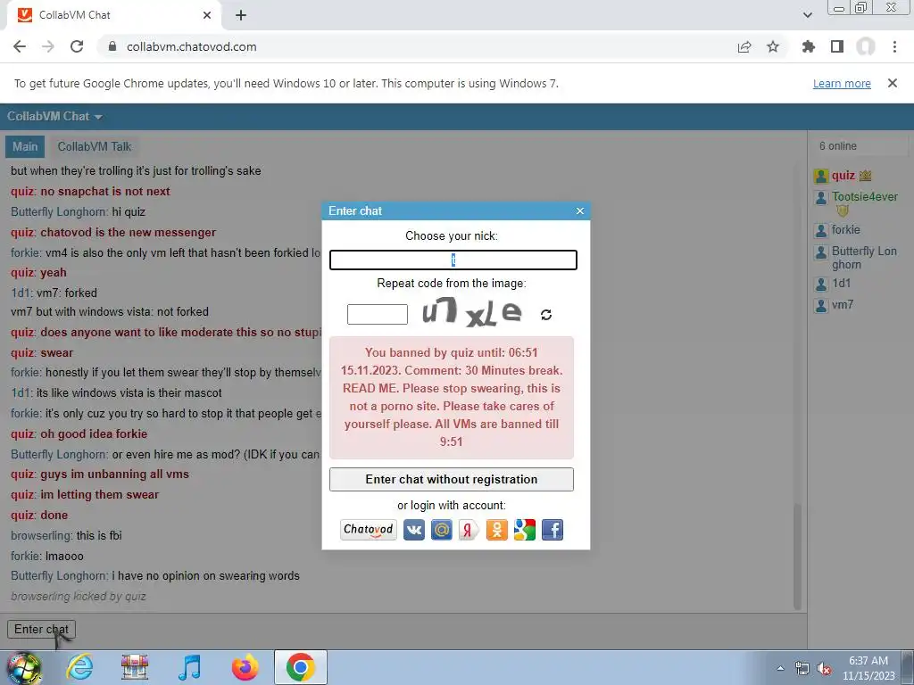Open a new browser tab
The width and height of the screenshot is (914, 685).
[x=241, y=15]
